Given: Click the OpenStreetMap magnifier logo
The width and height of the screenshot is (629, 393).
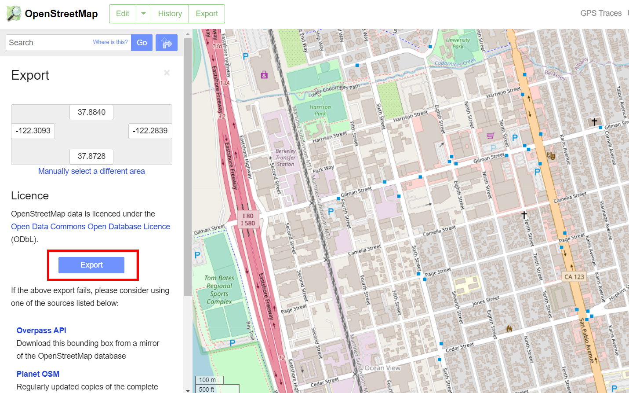Looking at the screenshot, I should click(x=14, y=14).
